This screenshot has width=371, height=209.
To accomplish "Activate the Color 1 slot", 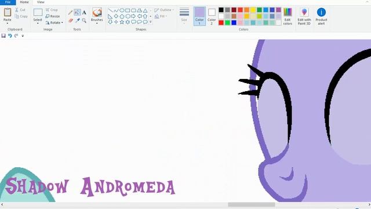I will (199, 16).
